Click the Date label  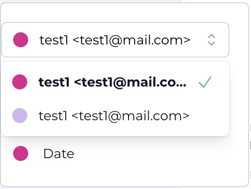(x=59, y=154)
